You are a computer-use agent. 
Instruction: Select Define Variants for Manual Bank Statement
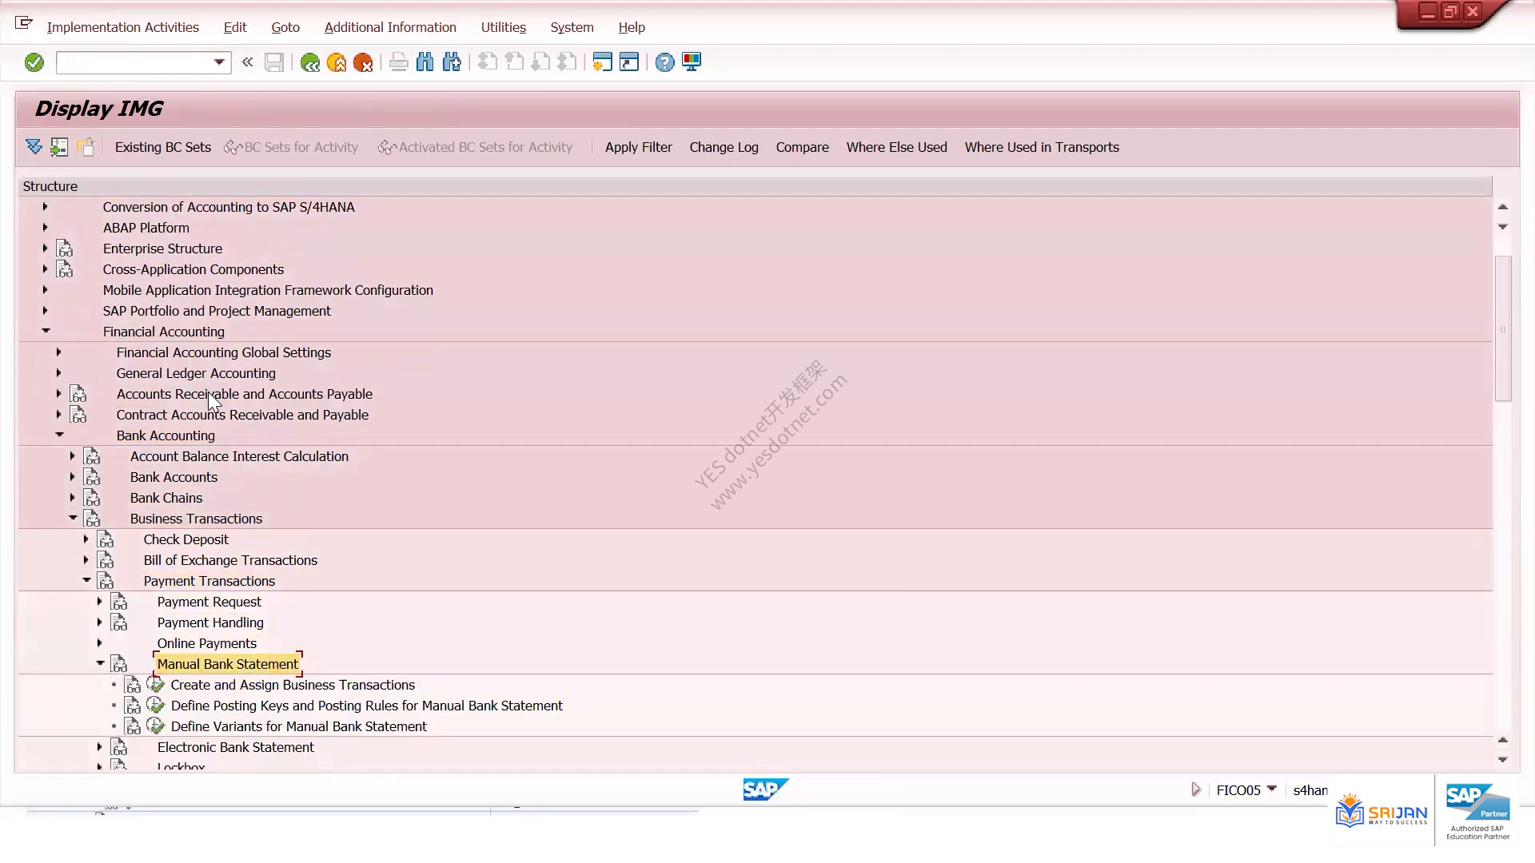[x=299, y=726]
